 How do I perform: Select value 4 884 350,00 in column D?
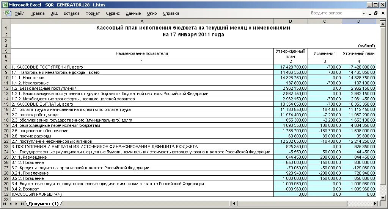pos(359,125)
